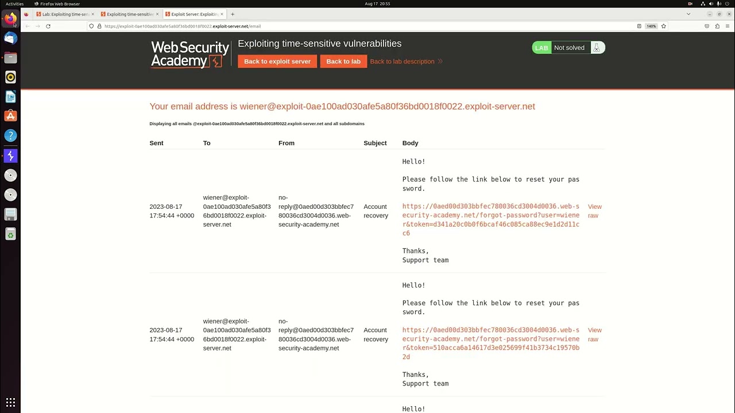Open the floppy drive icon in dock
The height and width of the screenshot is (413, 735).
pos(10,215)
